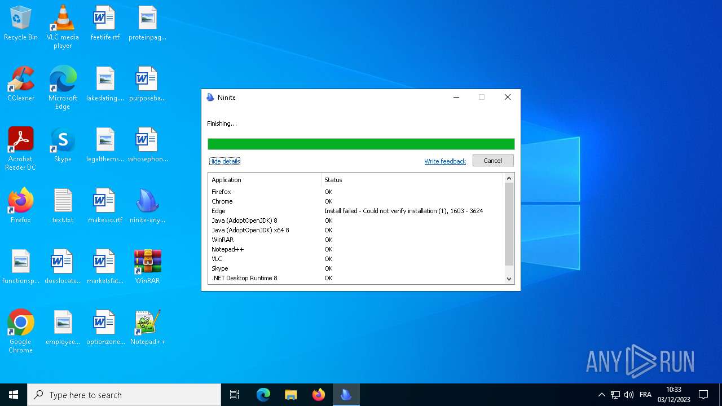
Task: Show hidden system tray icons
Action: click(601, 395)
